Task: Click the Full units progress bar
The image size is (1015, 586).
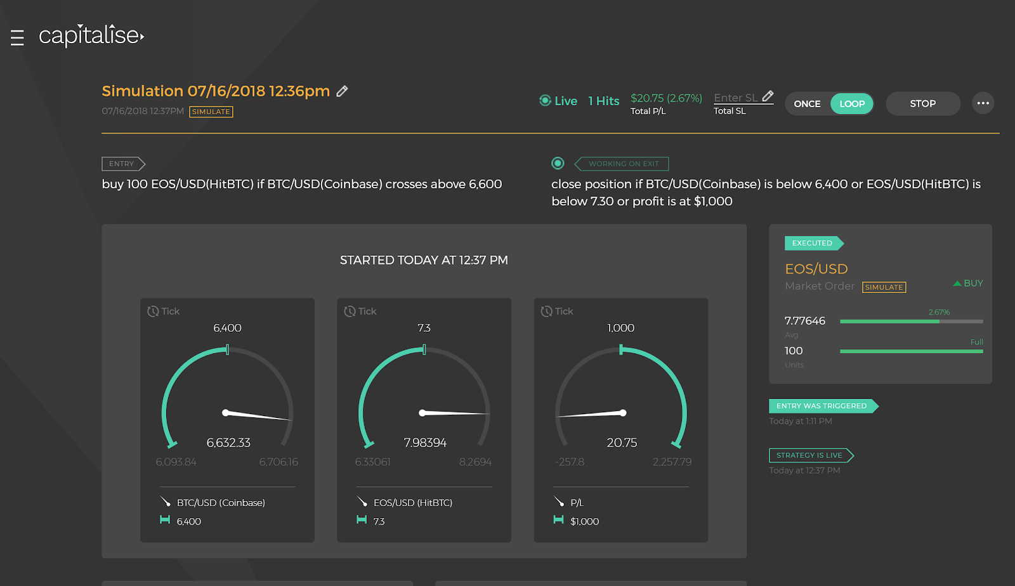Action: 912,351
